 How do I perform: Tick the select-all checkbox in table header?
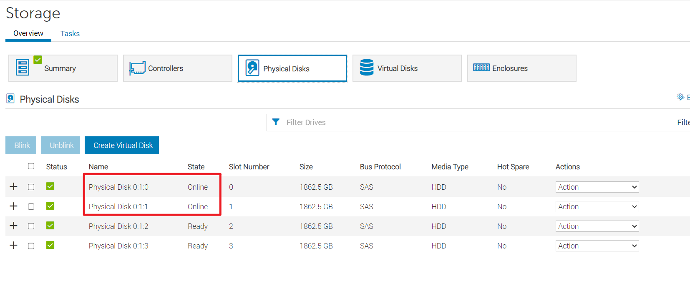pyautogui.click(x=31, y=166)
